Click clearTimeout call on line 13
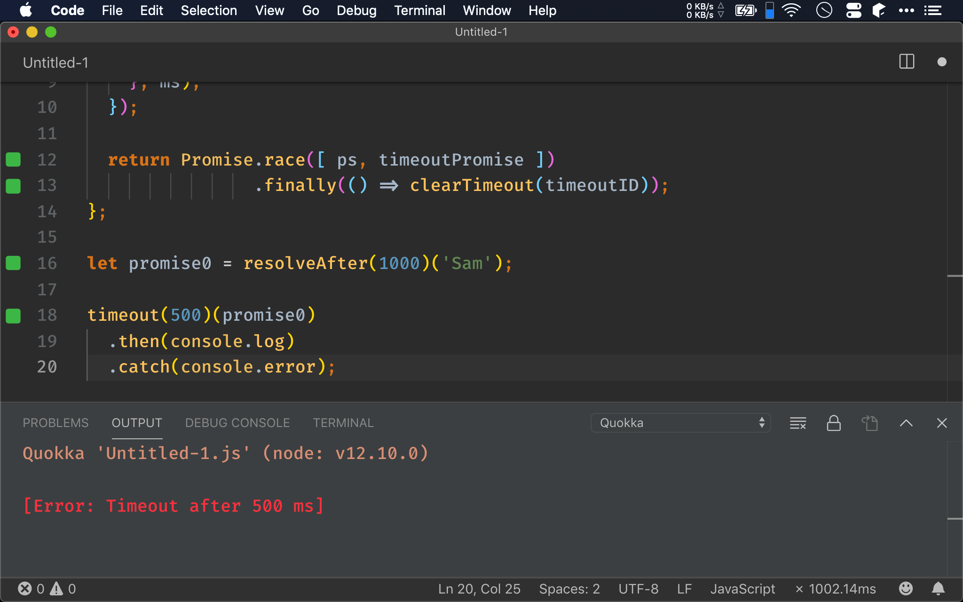 472,185
